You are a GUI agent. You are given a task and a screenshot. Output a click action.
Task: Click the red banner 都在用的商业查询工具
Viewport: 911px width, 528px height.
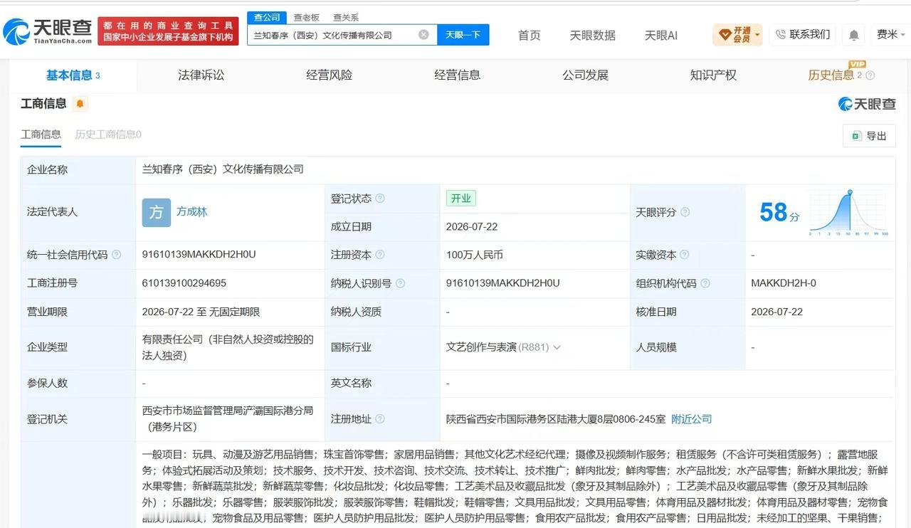pos(167,31)
